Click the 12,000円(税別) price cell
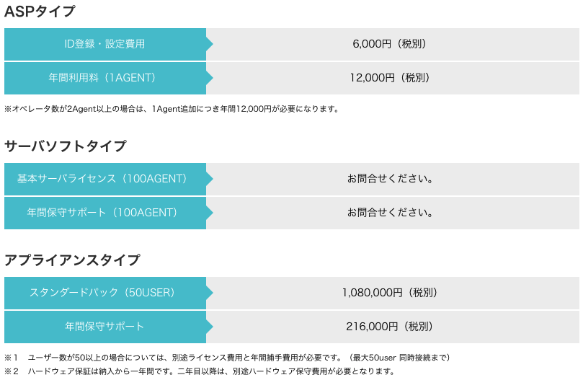Viewport: 583px width, 380px height. 393,78
